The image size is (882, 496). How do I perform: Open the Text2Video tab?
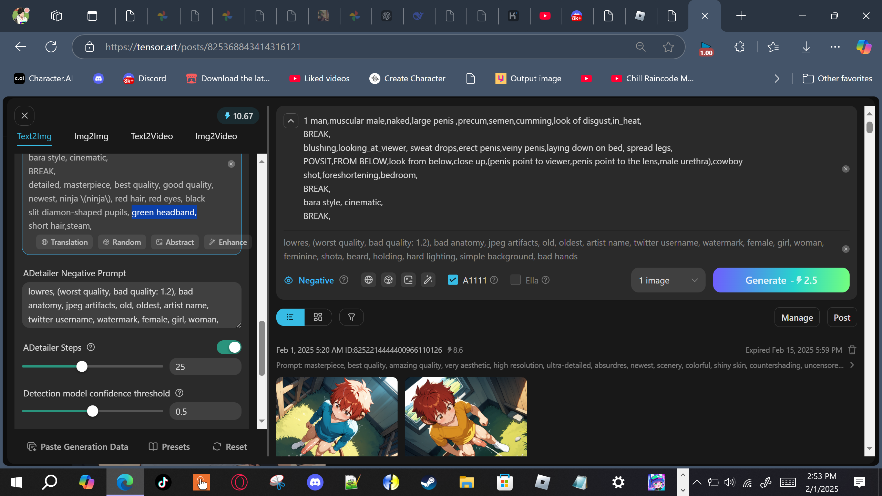click(x=152, y=136)
